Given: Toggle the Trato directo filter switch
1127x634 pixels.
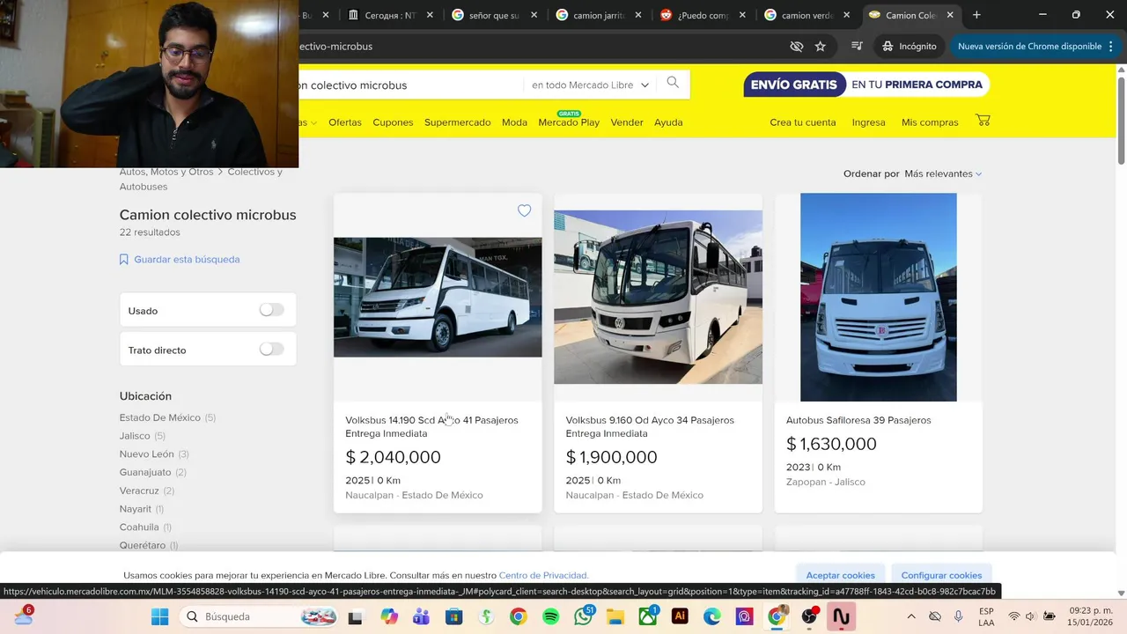Looking at the screenshot, I should pos(272,350).
